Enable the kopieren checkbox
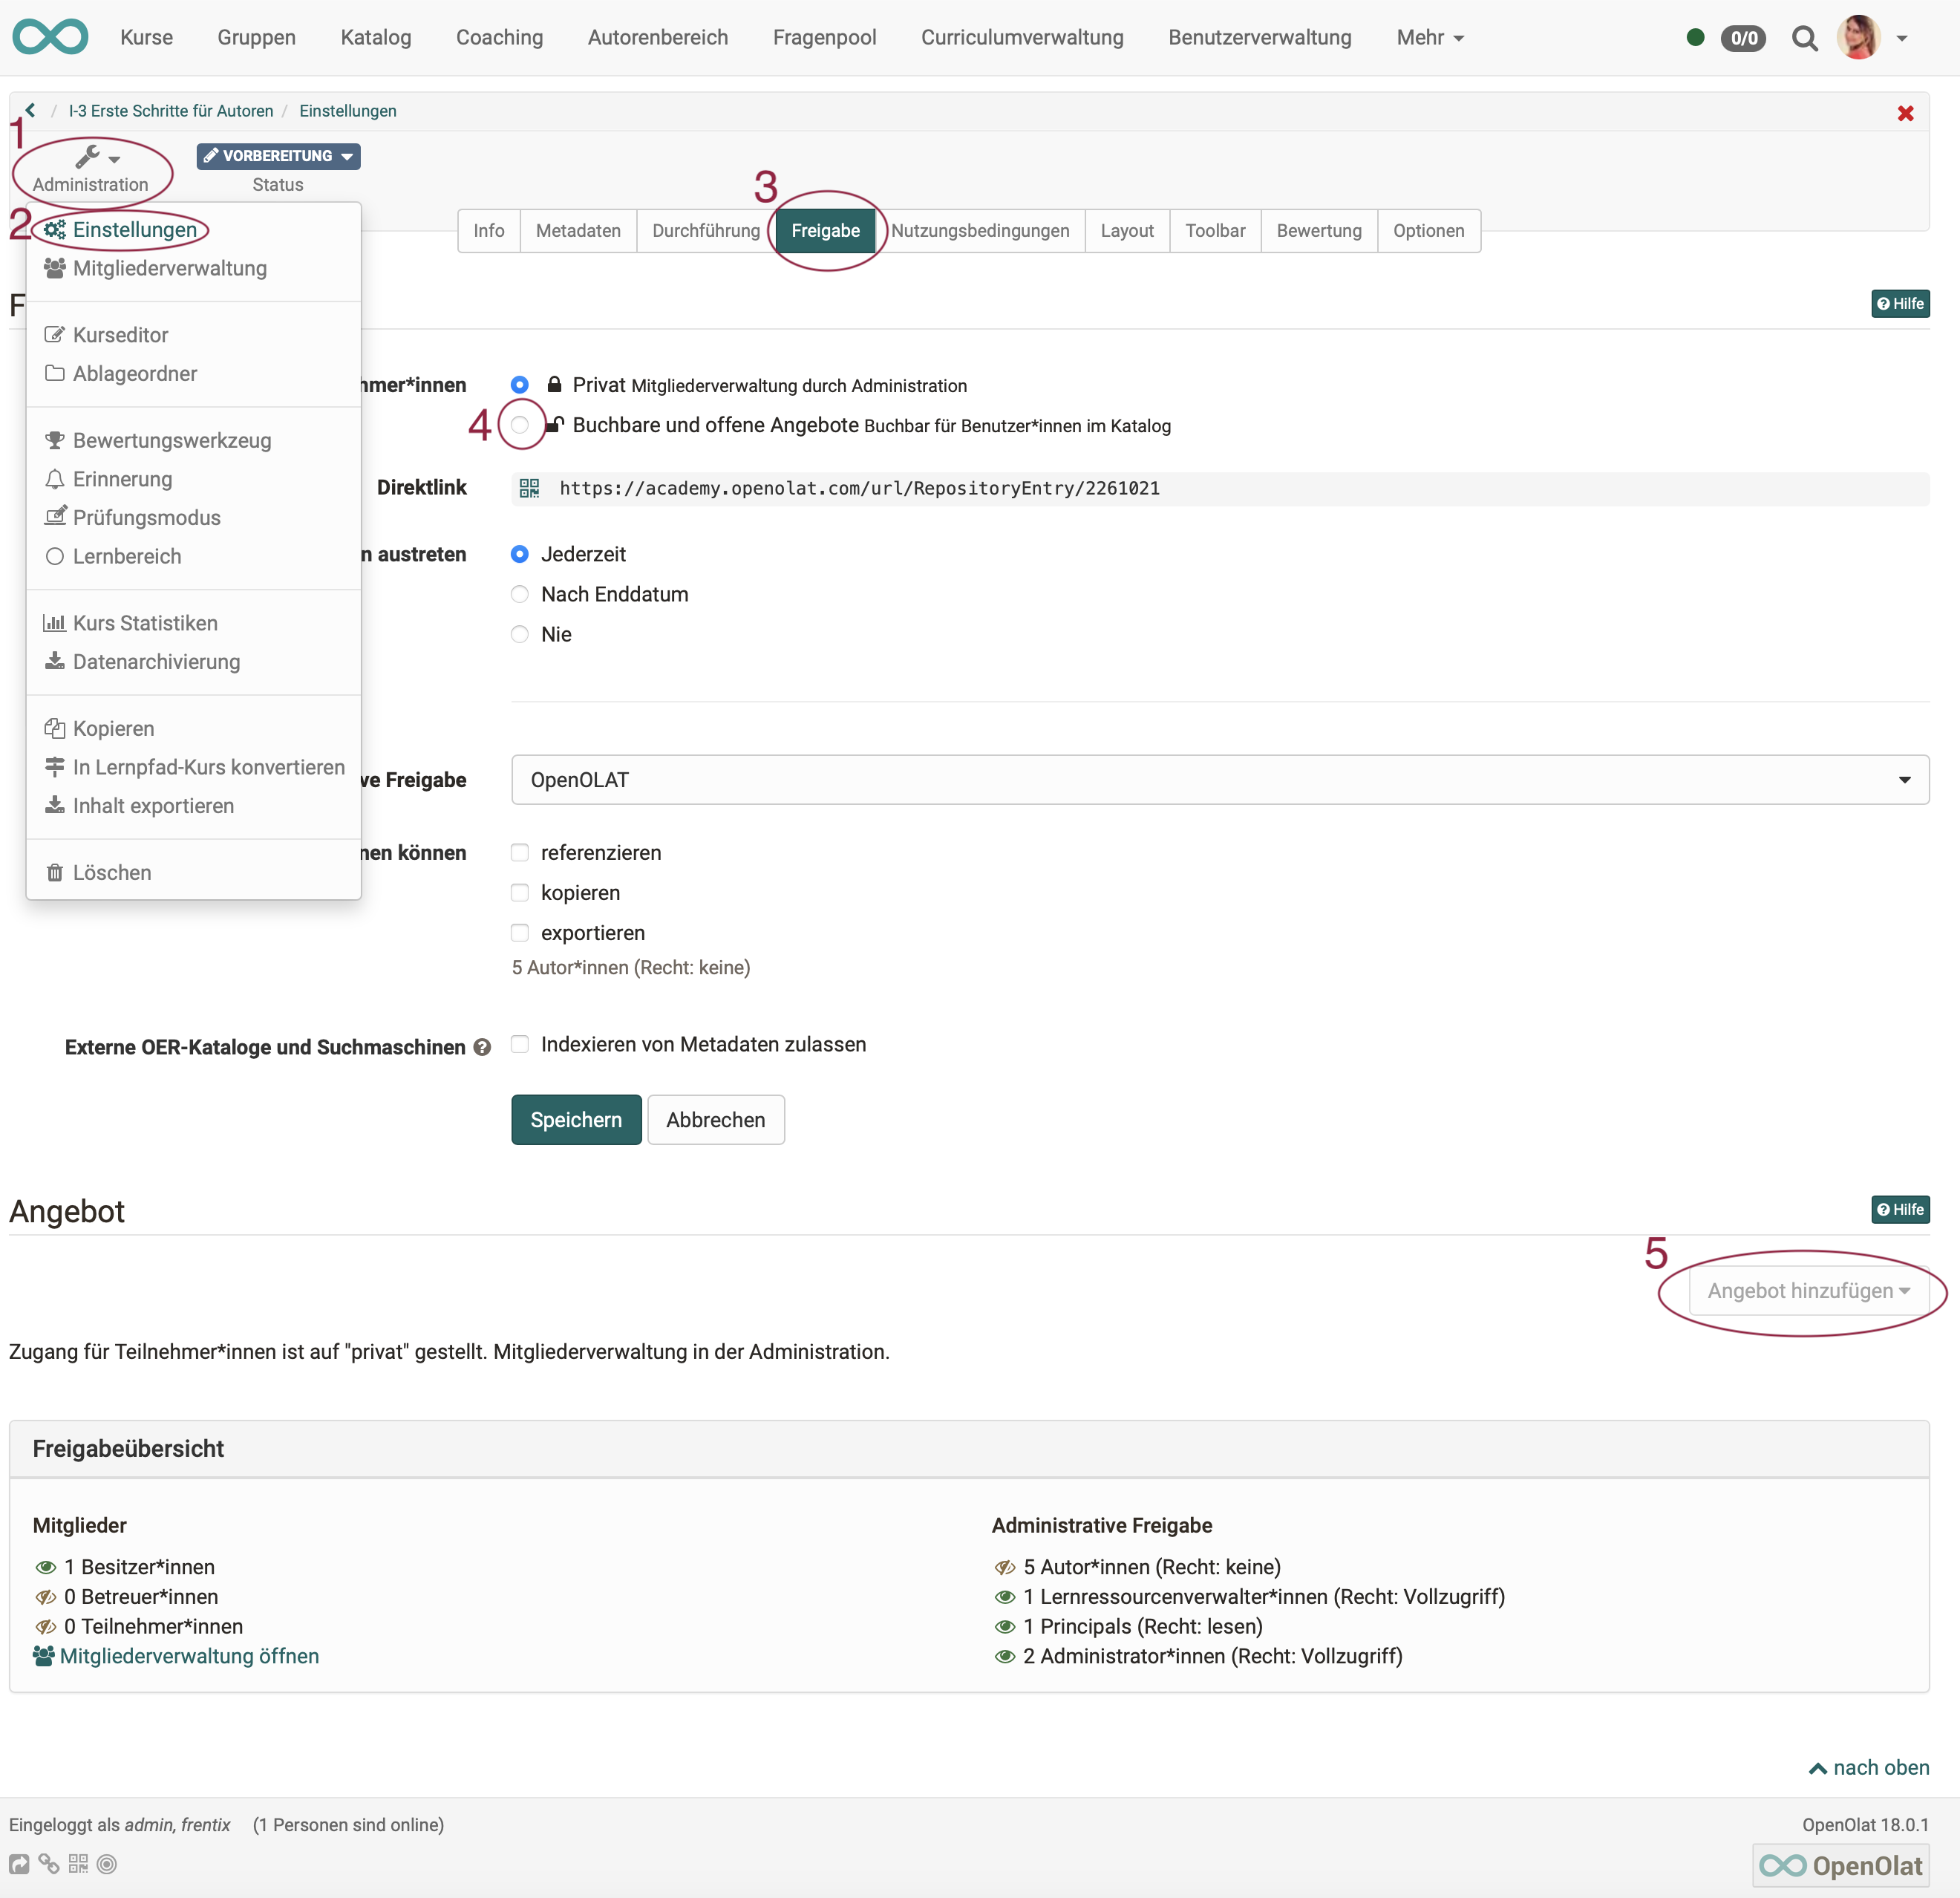 coord(520,892)
